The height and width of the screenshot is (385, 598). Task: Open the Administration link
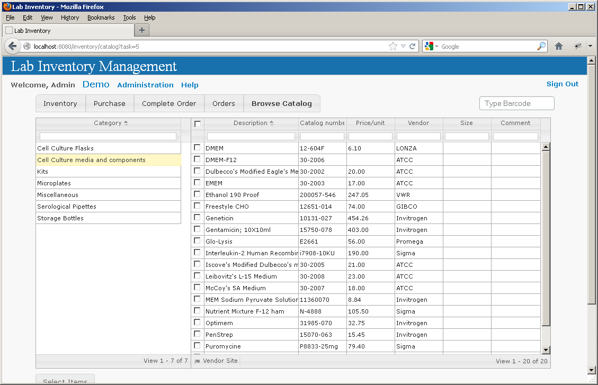(145, 85)
